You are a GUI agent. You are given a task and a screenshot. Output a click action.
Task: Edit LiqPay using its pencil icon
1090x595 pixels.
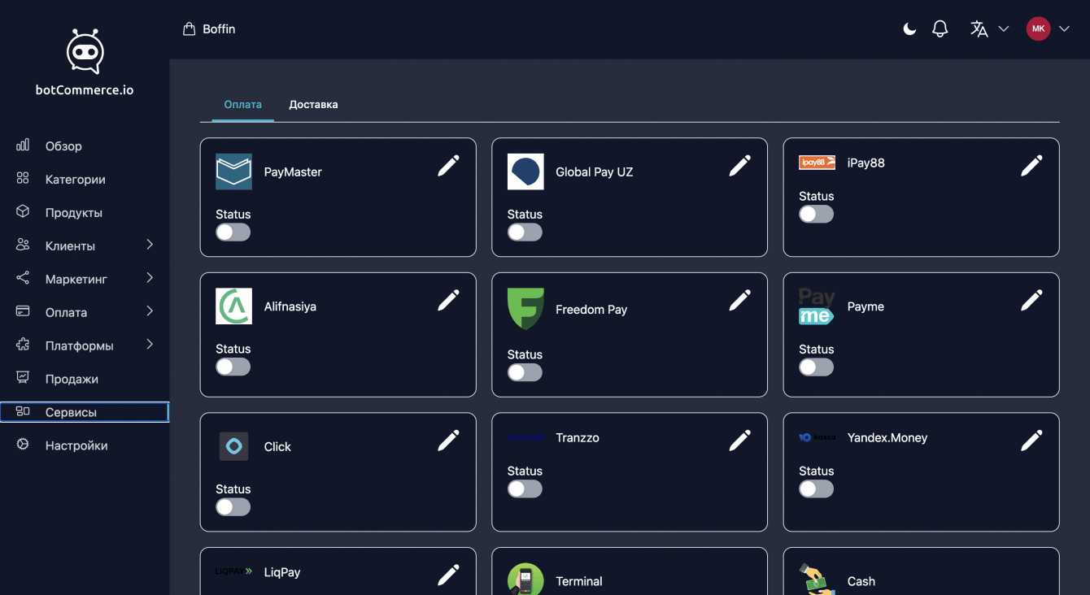(448, 575)
